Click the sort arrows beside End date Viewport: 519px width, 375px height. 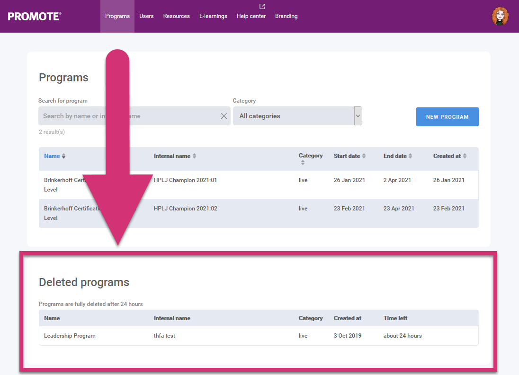(410, 155)
